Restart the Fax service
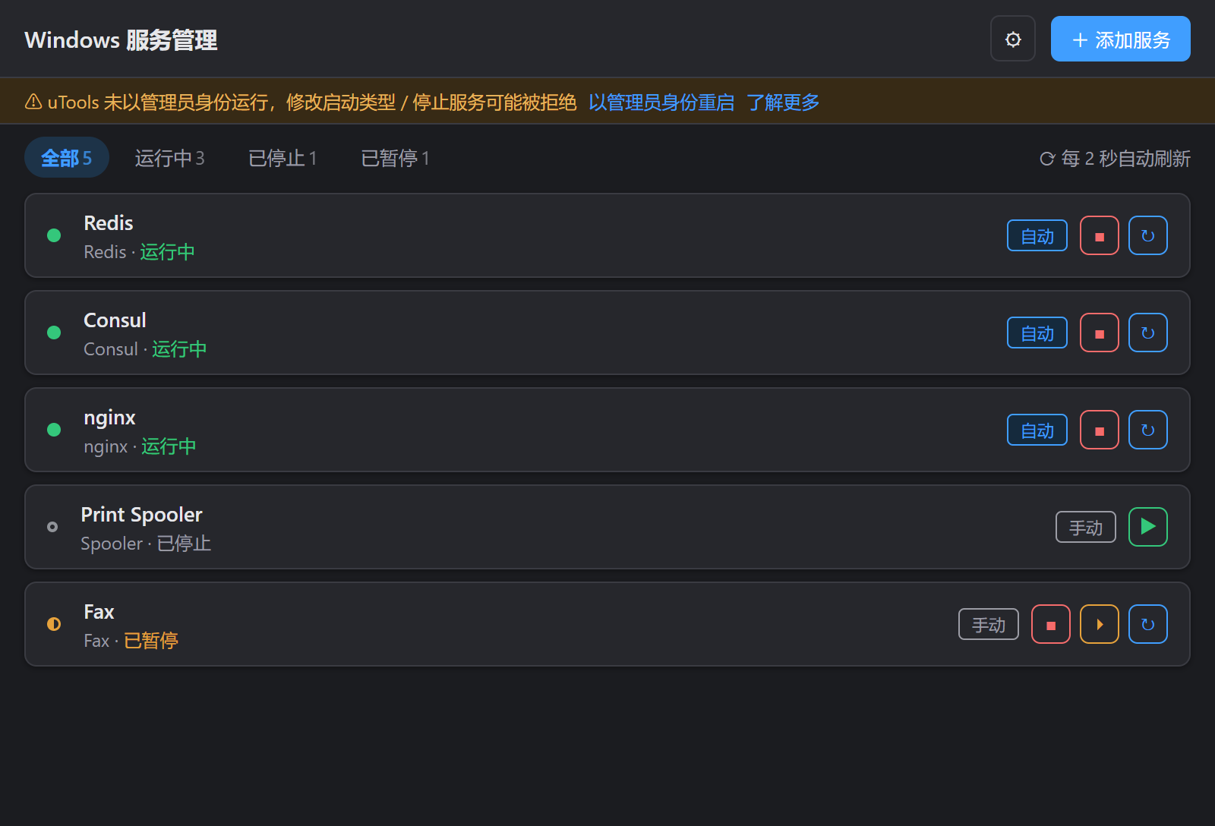This screenshot has width=1215, height=826. click(1148, 624)
